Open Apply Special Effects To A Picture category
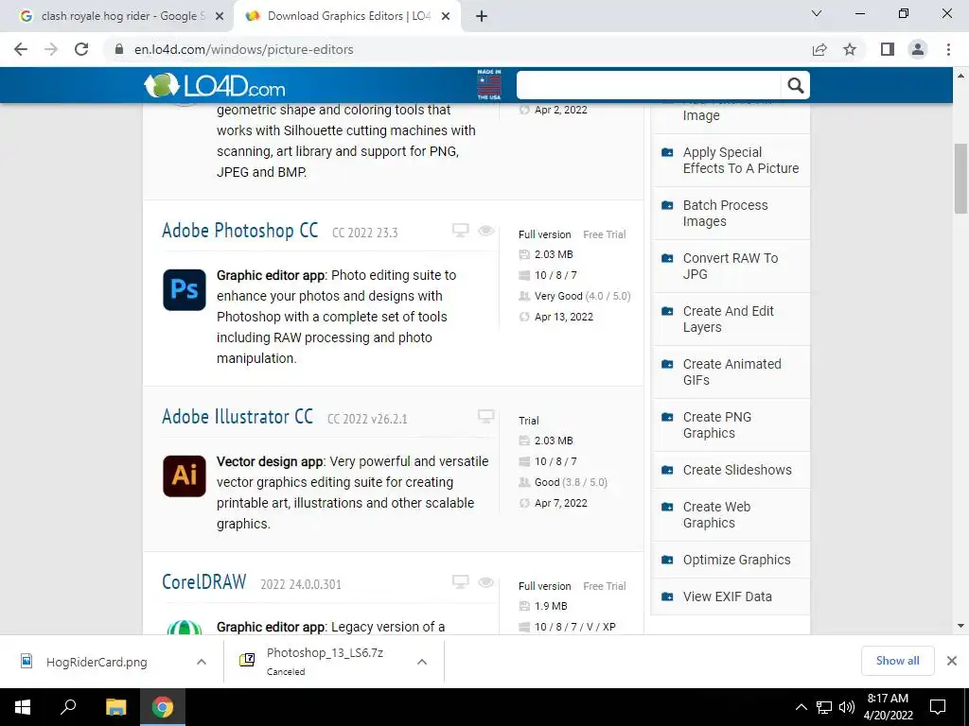This screenshot has width=969, height=726. 740,161
